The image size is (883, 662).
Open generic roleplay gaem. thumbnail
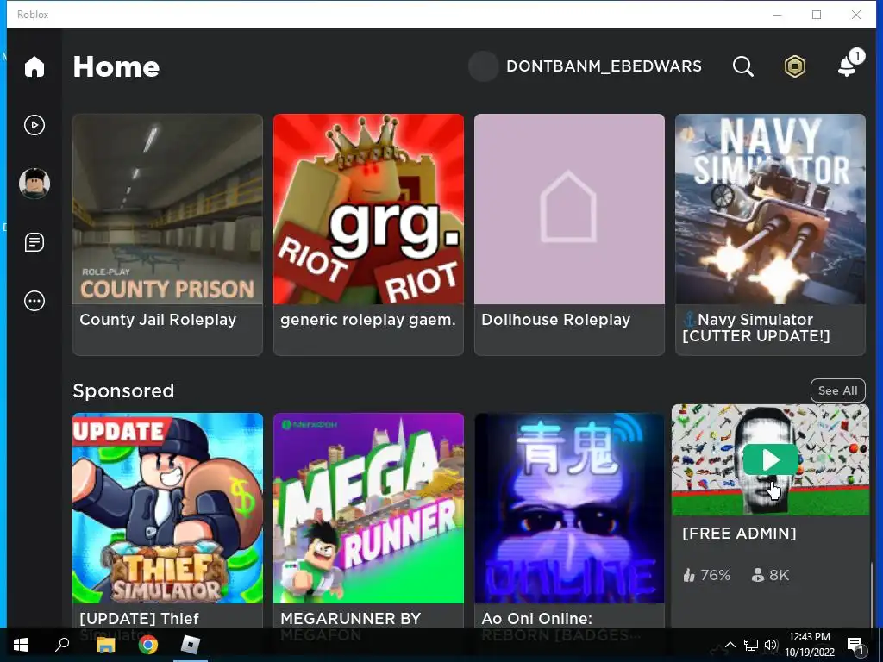point(368,209)
